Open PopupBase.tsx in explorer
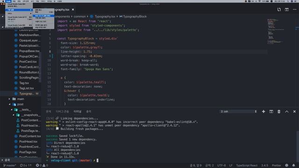Image resolution: width=299 pixels, height=168 pixels. tap(29, 51)
